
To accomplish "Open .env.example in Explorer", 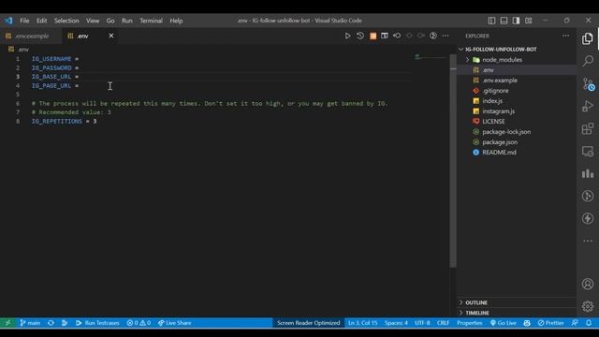I will [500, 81].
